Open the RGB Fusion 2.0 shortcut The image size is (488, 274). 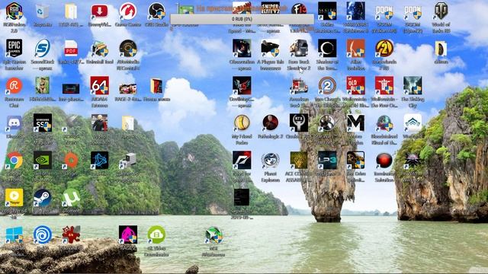pos(14,11)
